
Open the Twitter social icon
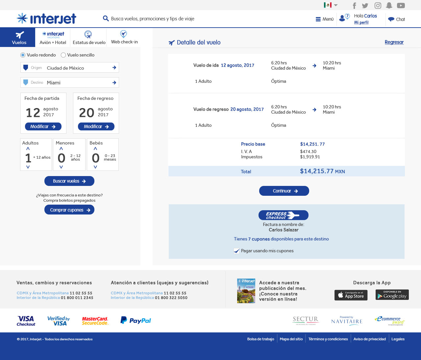tap(365, 6)
